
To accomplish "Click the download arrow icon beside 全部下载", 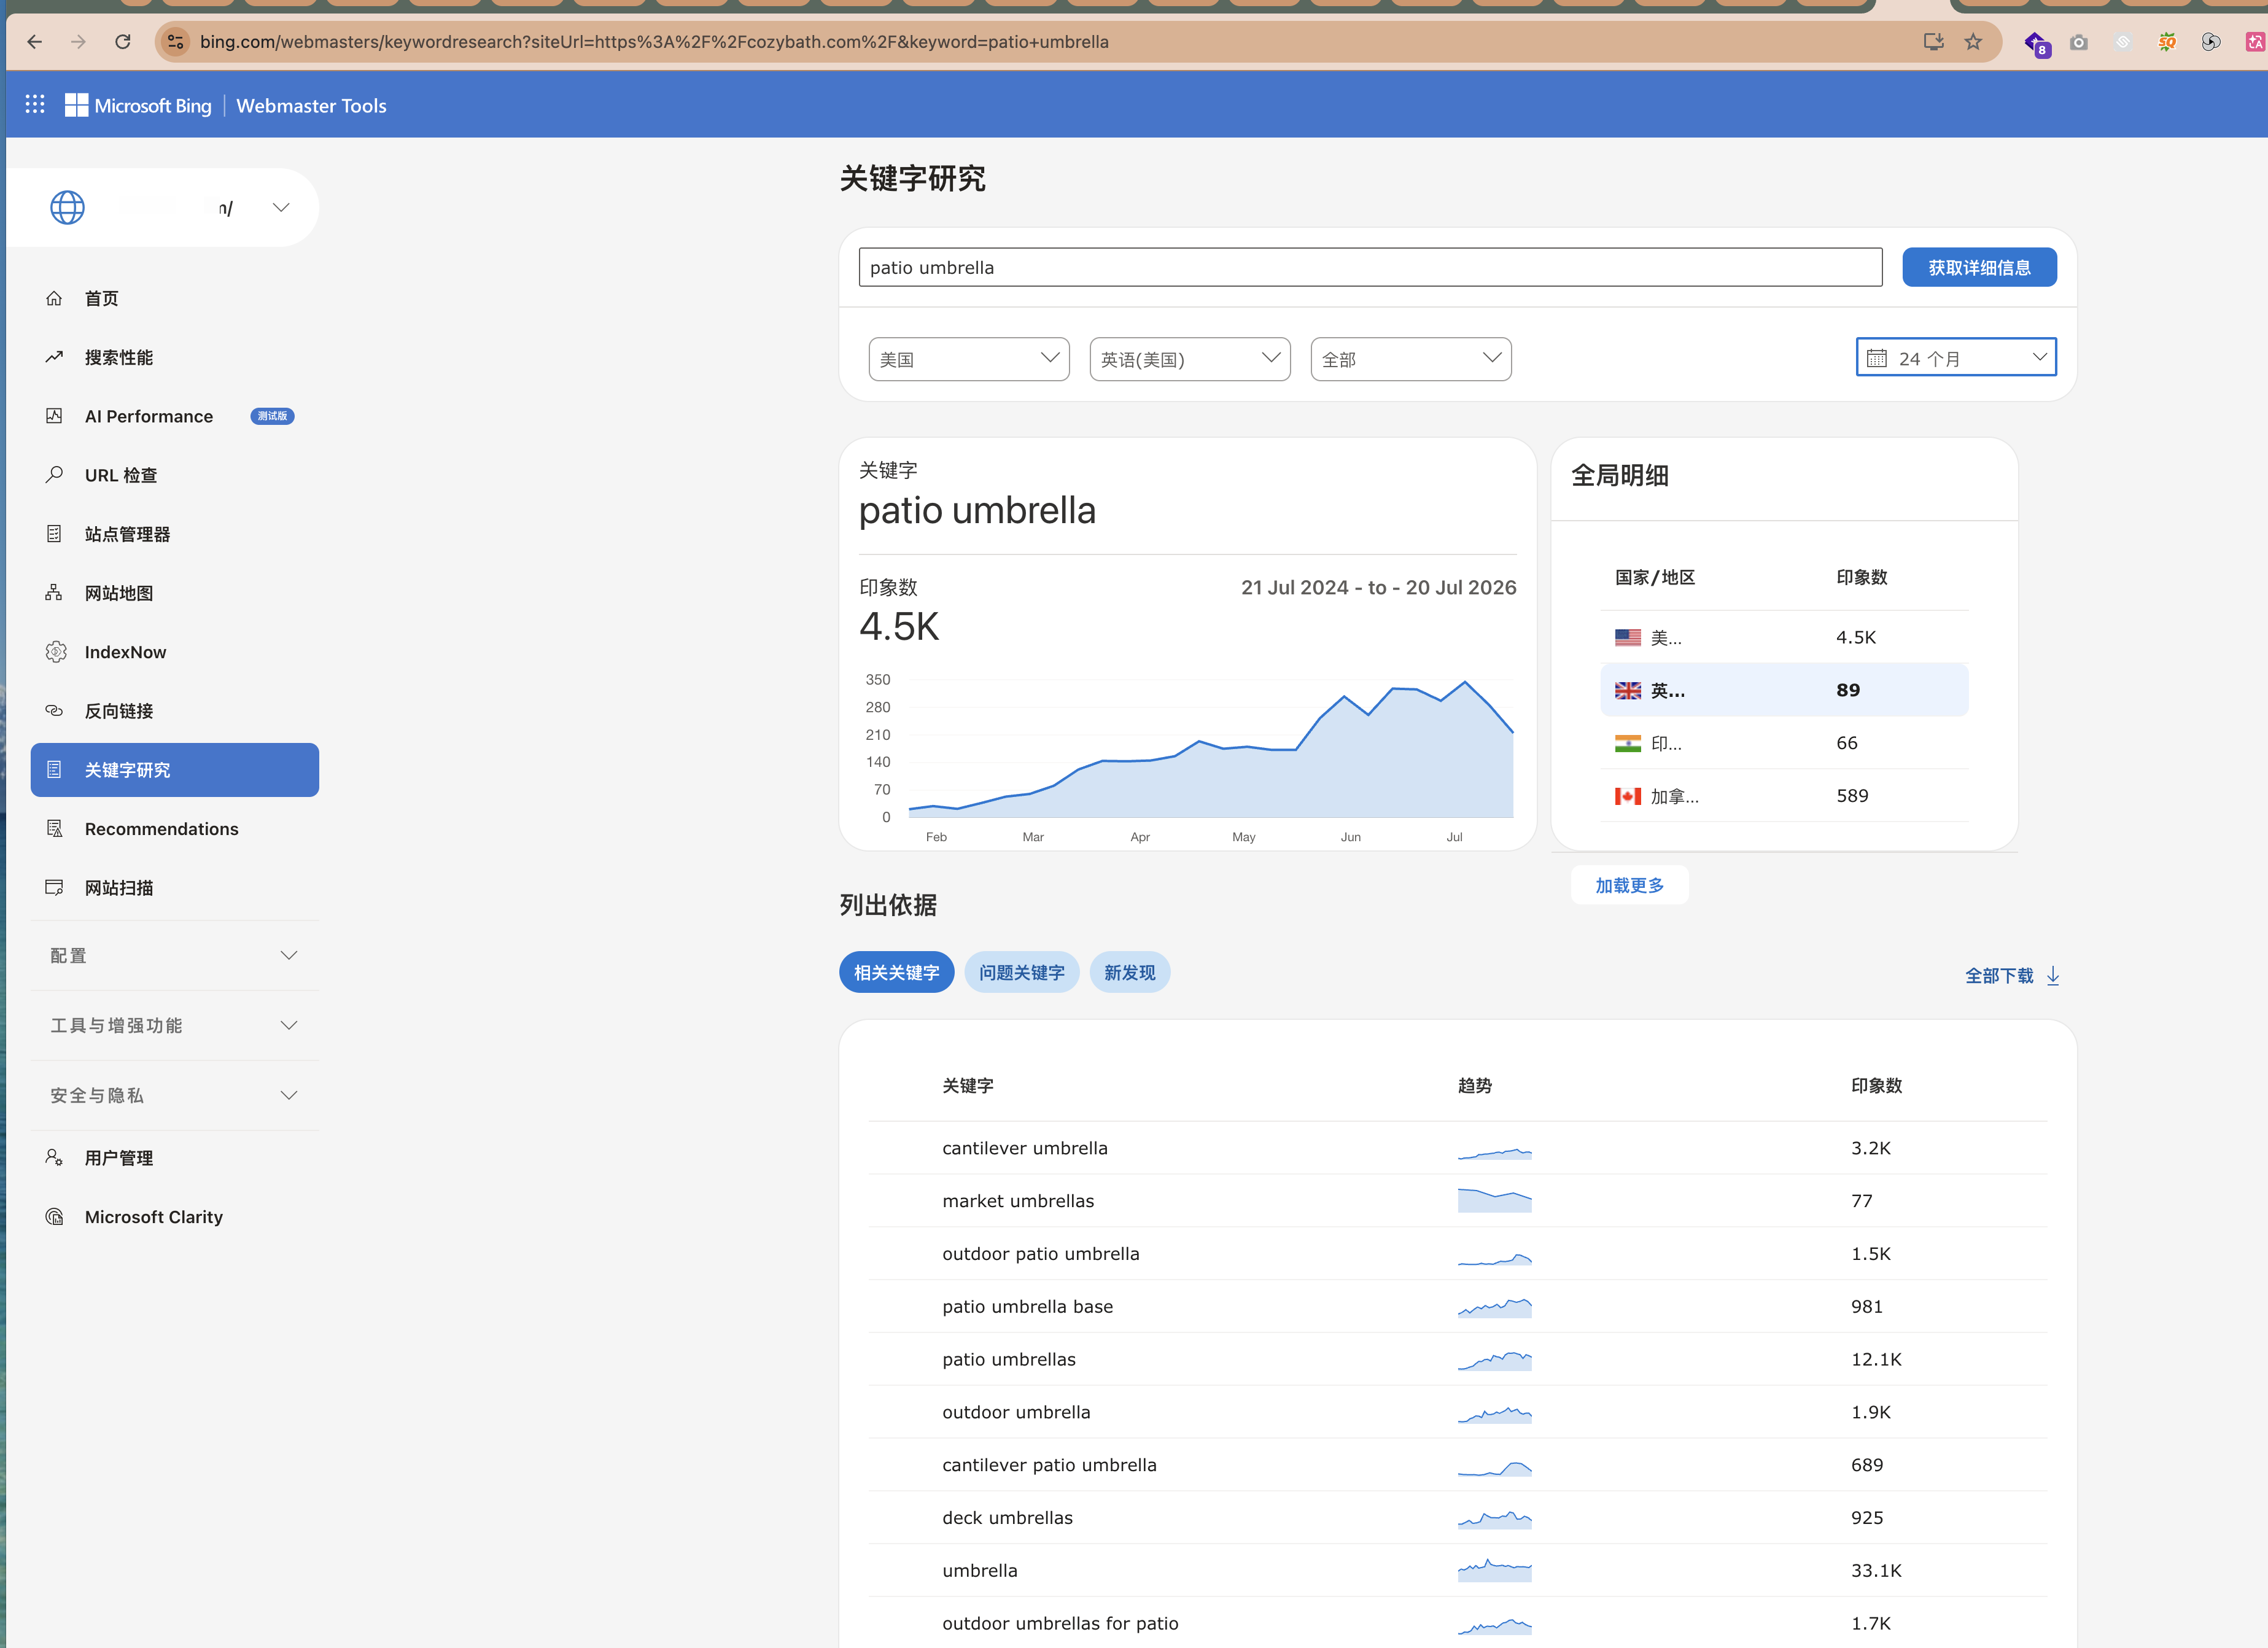I will [2053, 976].
